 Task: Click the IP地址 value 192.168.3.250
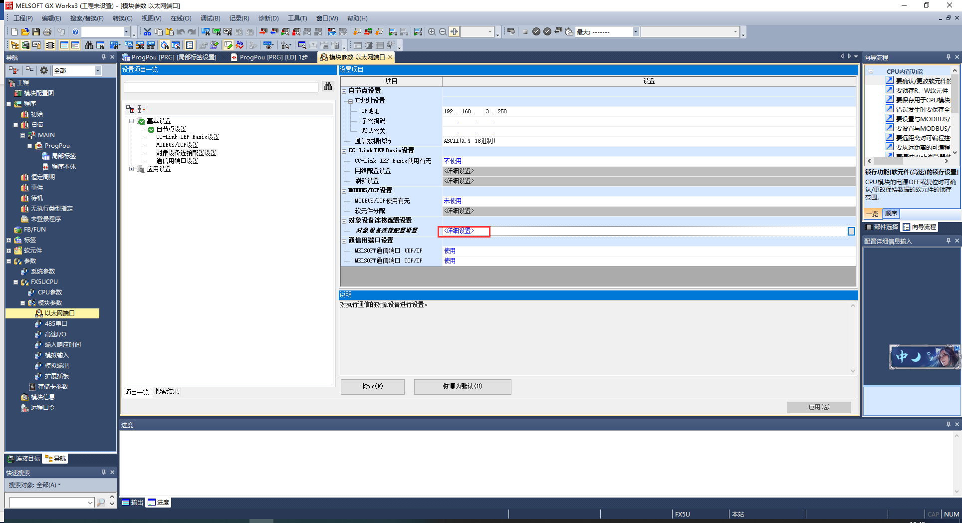[475, 111]
